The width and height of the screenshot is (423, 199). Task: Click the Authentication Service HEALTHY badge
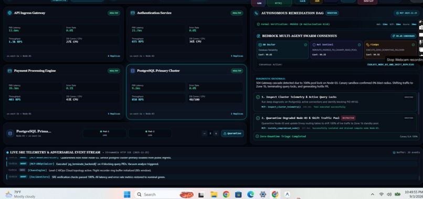tap(237, 13)
